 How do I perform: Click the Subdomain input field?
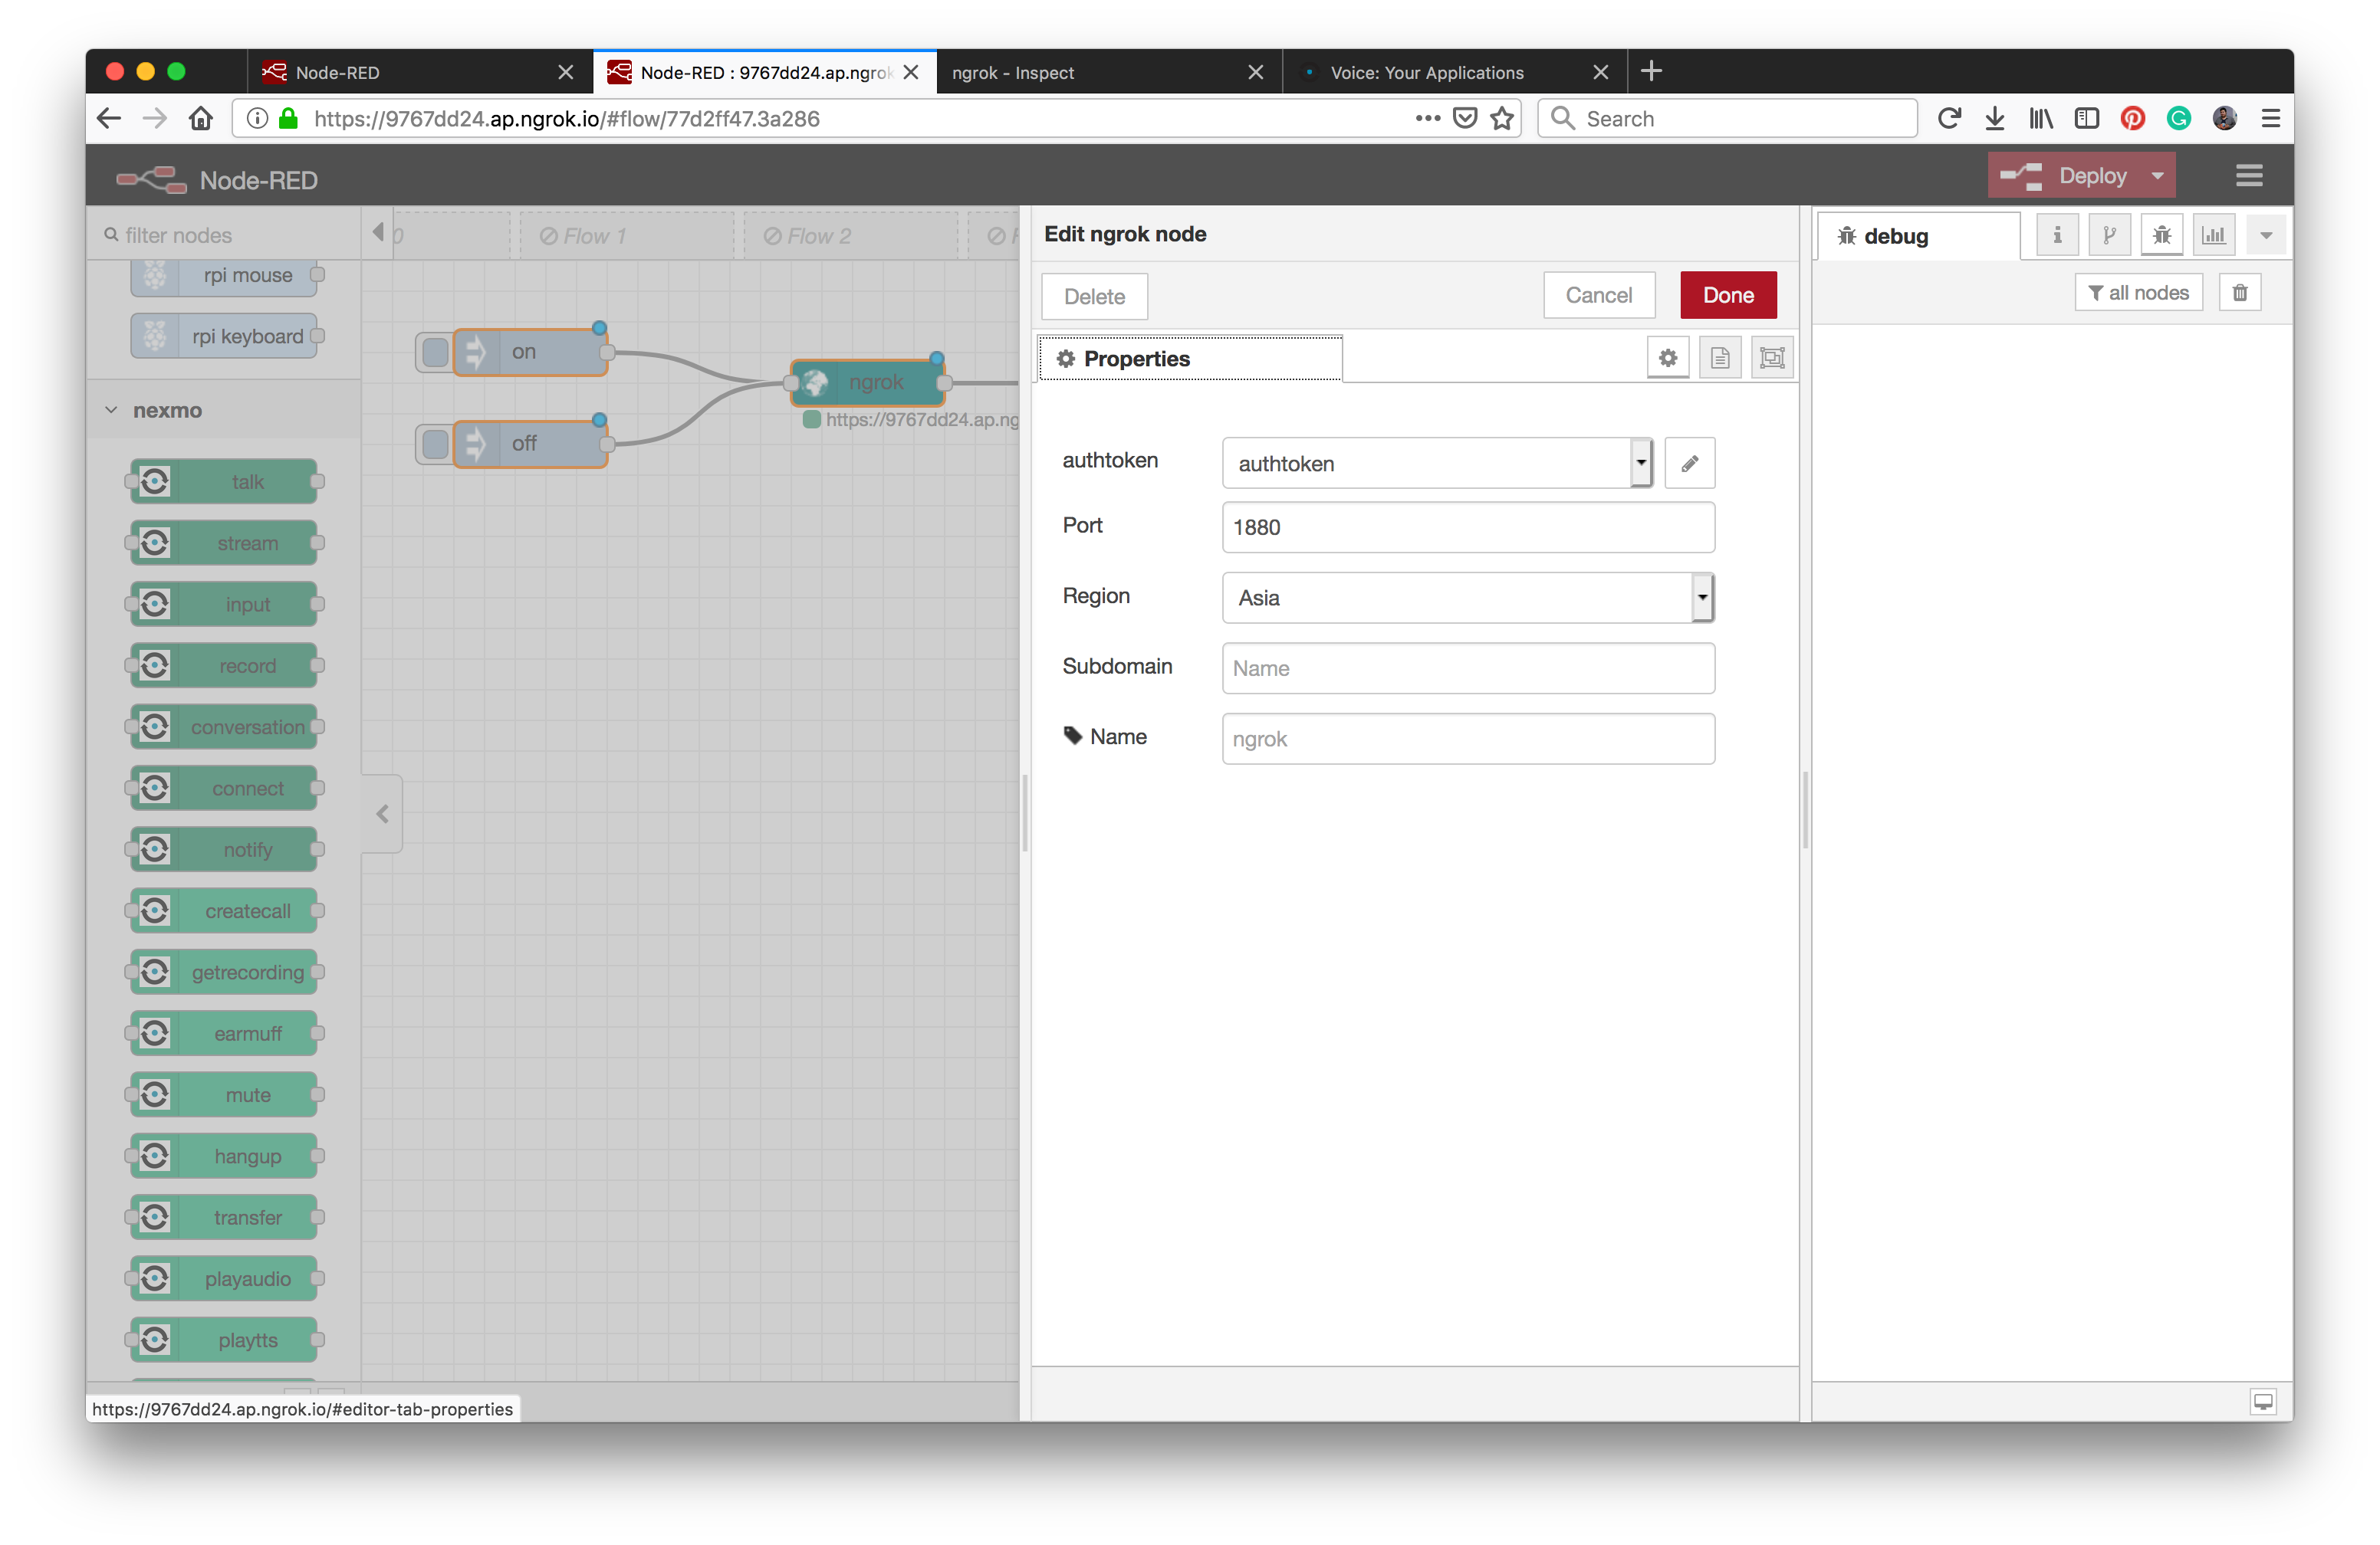click(1468, 668)
